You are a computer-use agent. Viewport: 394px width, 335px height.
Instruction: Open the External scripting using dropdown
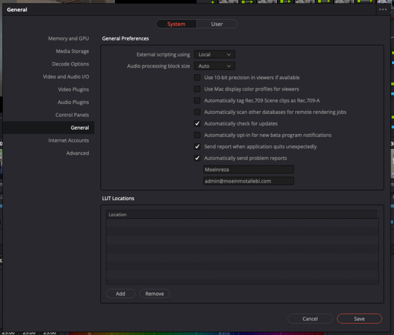pyautogui.click(x=214, y=55)
